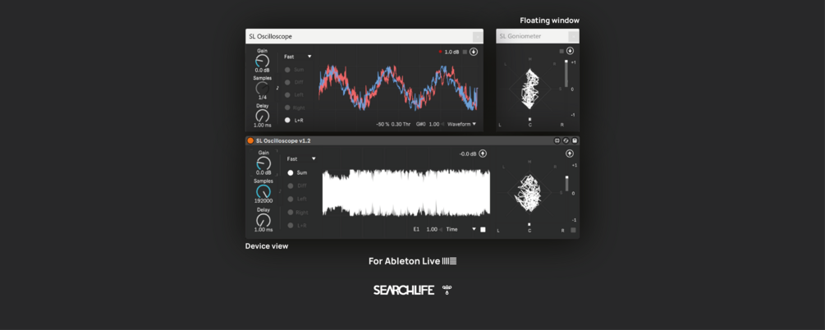
Task: Click the 1.00 value next to E1
Action: click(432, 230)
